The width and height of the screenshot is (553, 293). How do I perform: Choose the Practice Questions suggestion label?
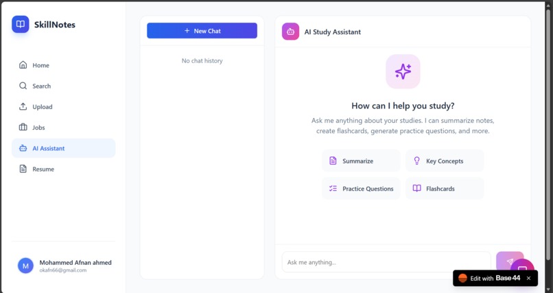(368, 189)
